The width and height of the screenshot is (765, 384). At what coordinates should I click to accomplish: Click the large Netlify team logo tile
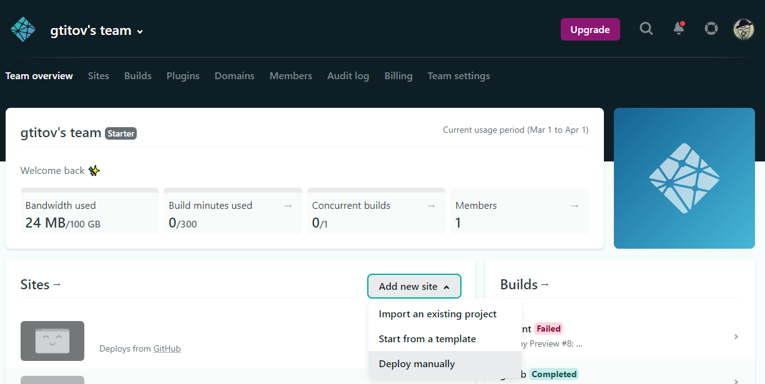(x=684, y=178)
